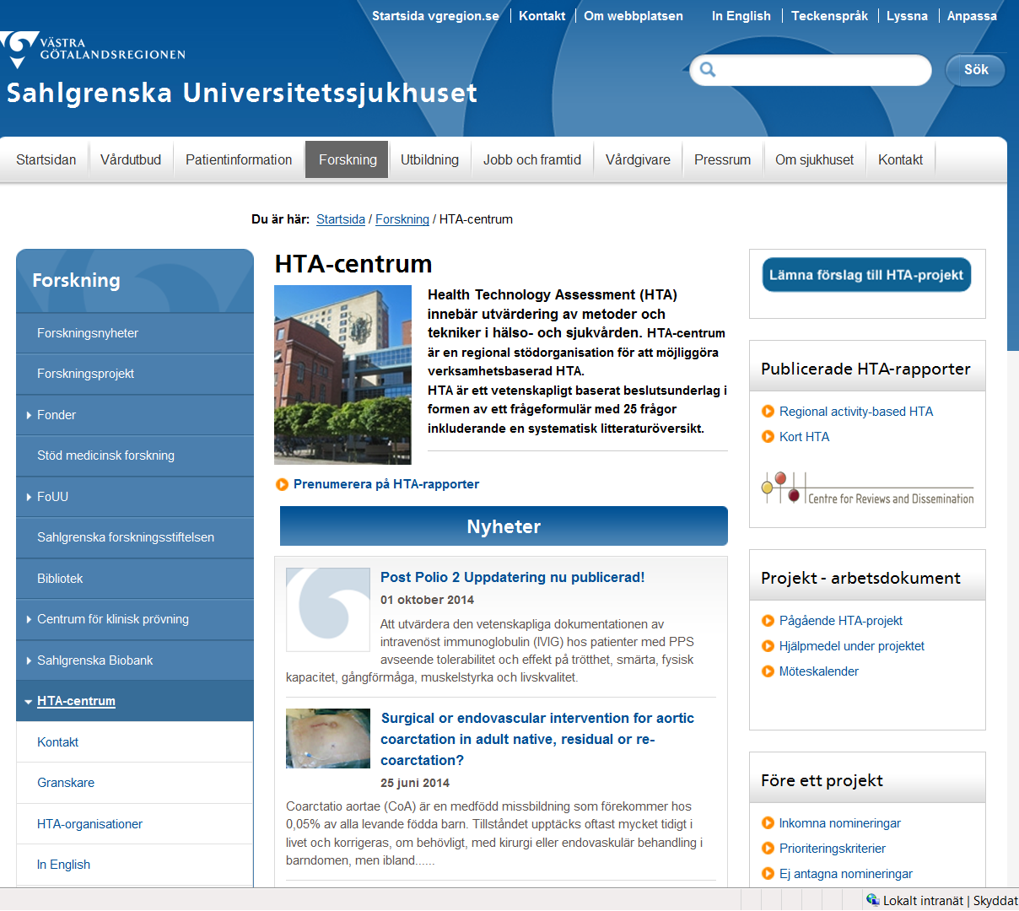Click Kontakt link in the top bar
1019x911 pixels.
pos(542,16)
